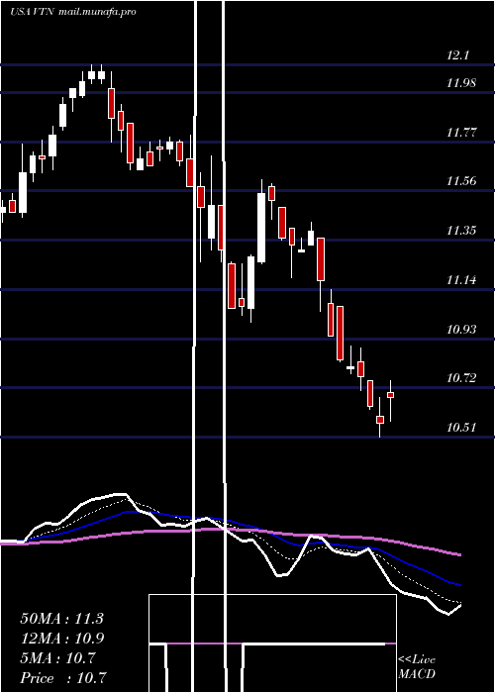Screen dimensions: 495x693
Task: Click the right end of the blue 12MA line
Action: (x=459, y=584)
